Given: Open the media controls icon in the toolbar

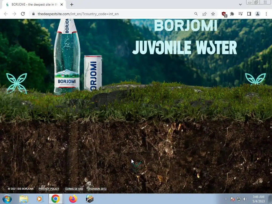Looking at the screenshot, I should [241, 14].
